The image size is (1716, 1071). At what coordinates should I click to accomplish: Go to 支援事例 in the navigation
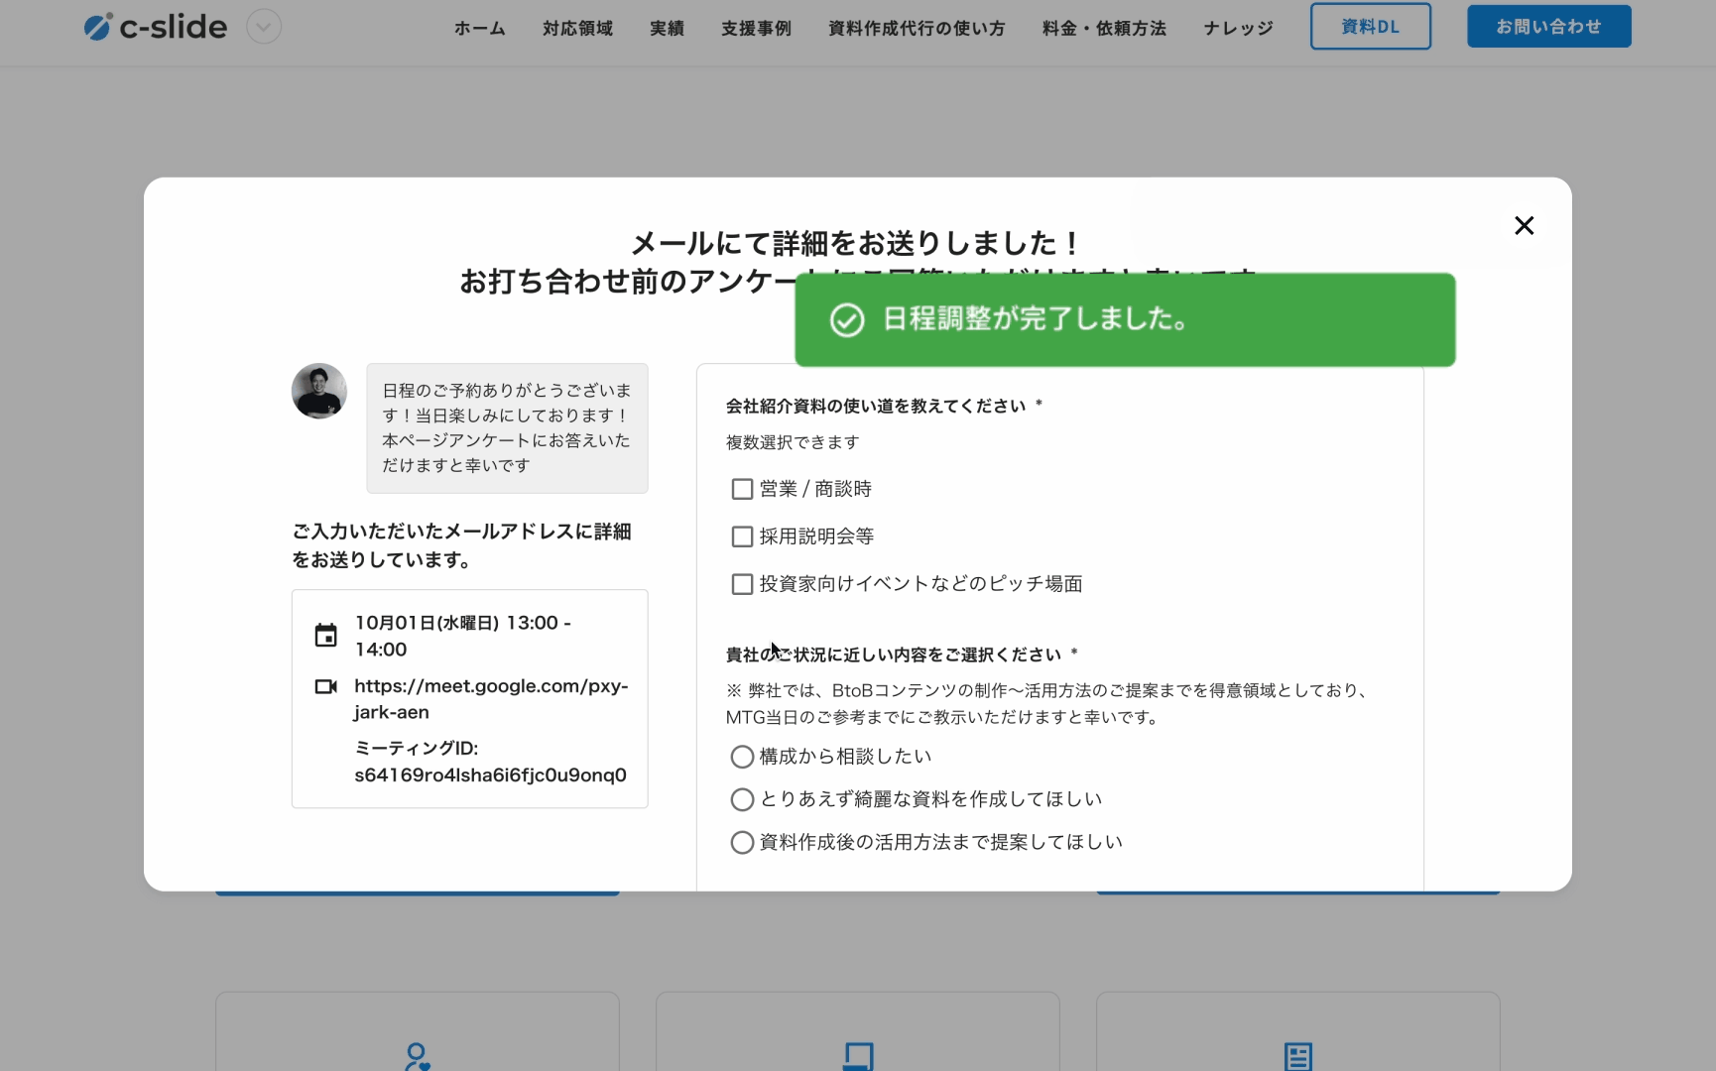point(756,28)
